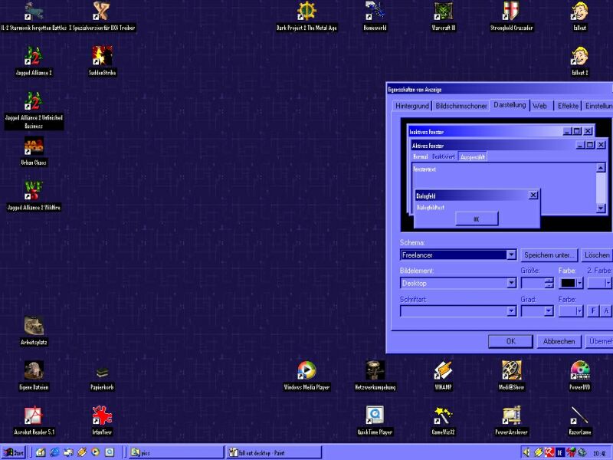Select the Urban Chaos game icon
Screen dimensions: 613x460
pyautogui.click(x=34, y=146)
